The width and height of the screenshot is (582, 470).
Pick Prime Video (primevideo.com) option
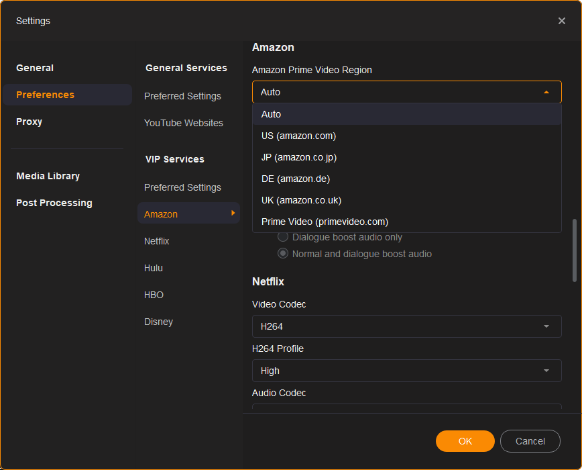tap(325, 222)
